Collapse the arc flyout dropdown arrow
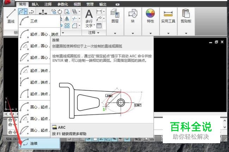The image size is (229, 152). point(26,11)
